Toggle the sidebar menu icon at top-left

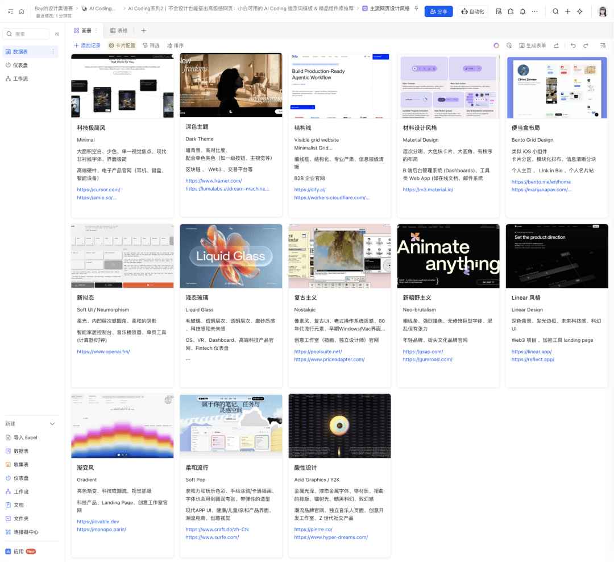(10, 11)
